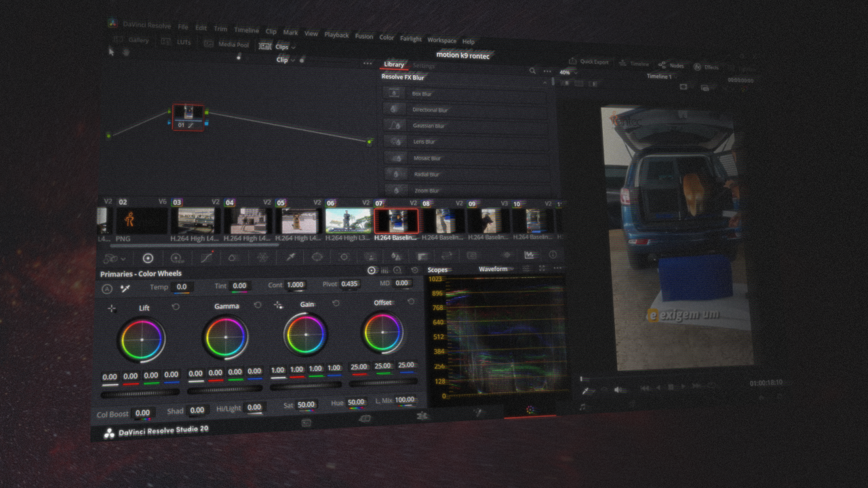This screenshot has width=868, height=488.
Task: Select the Color Wheels primaries palette icon
Action: [x=149, y=258]
